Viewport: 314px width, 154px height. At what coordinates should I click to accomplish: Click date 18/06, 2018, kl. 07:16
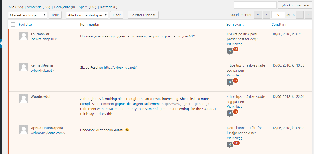[288, 34]
